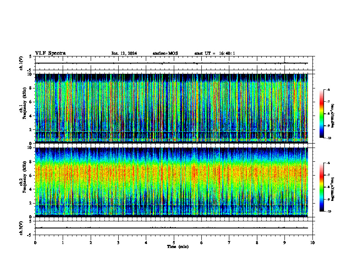Click the '8' tick on ch.1 frequency axis

pyautogui.click(x=31, y=88)
